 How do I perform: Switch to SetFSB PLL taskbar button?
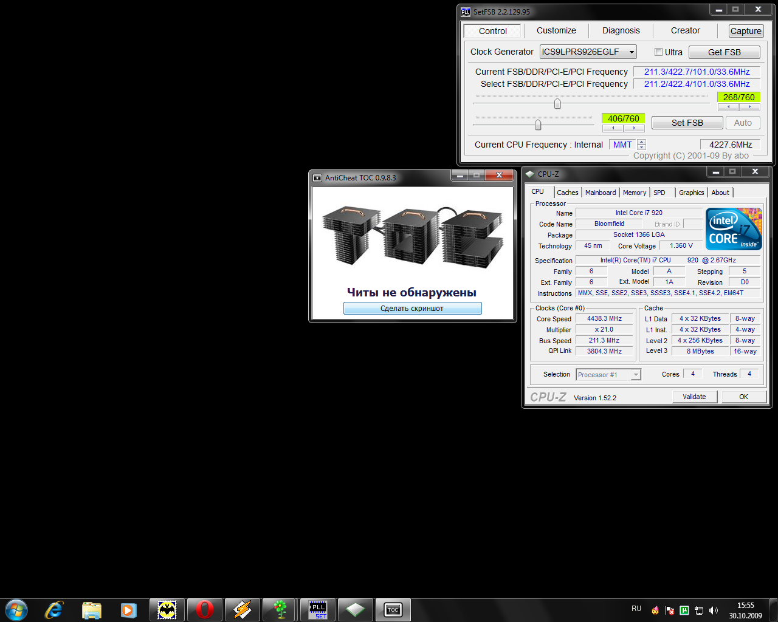click(x=318, y=610)
